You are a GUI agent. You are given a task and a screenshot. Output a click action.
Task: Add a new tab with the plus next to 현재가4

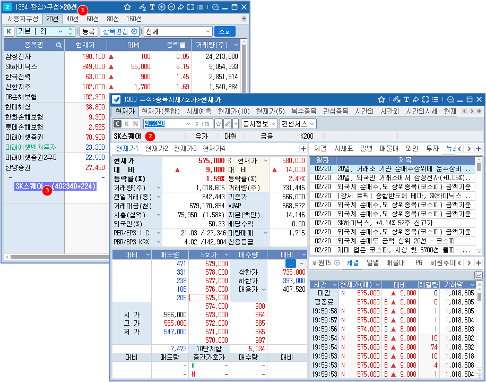(303, 149)
